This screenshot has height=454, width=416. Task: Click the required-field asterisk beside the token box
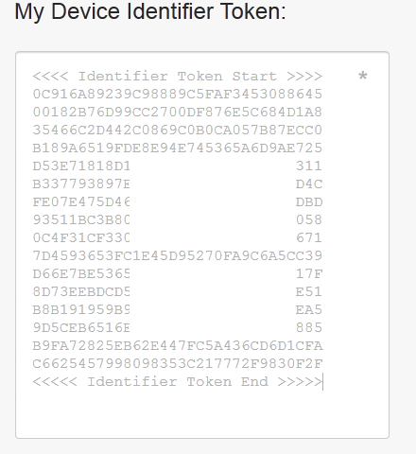pos(363,76)
